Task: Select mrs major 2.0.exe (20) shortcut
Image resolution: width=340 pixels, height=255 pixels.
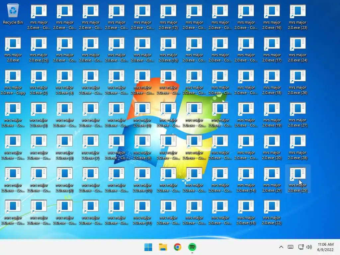Action: pyautogui.click(x=272, y=147)
